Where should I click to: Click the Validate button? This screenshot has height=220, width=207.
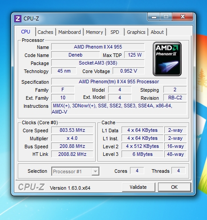pyautogui.click(x=138, y=187)
